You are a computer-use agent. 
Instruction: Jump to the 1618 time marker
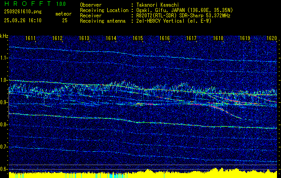(x=218, y=39)
